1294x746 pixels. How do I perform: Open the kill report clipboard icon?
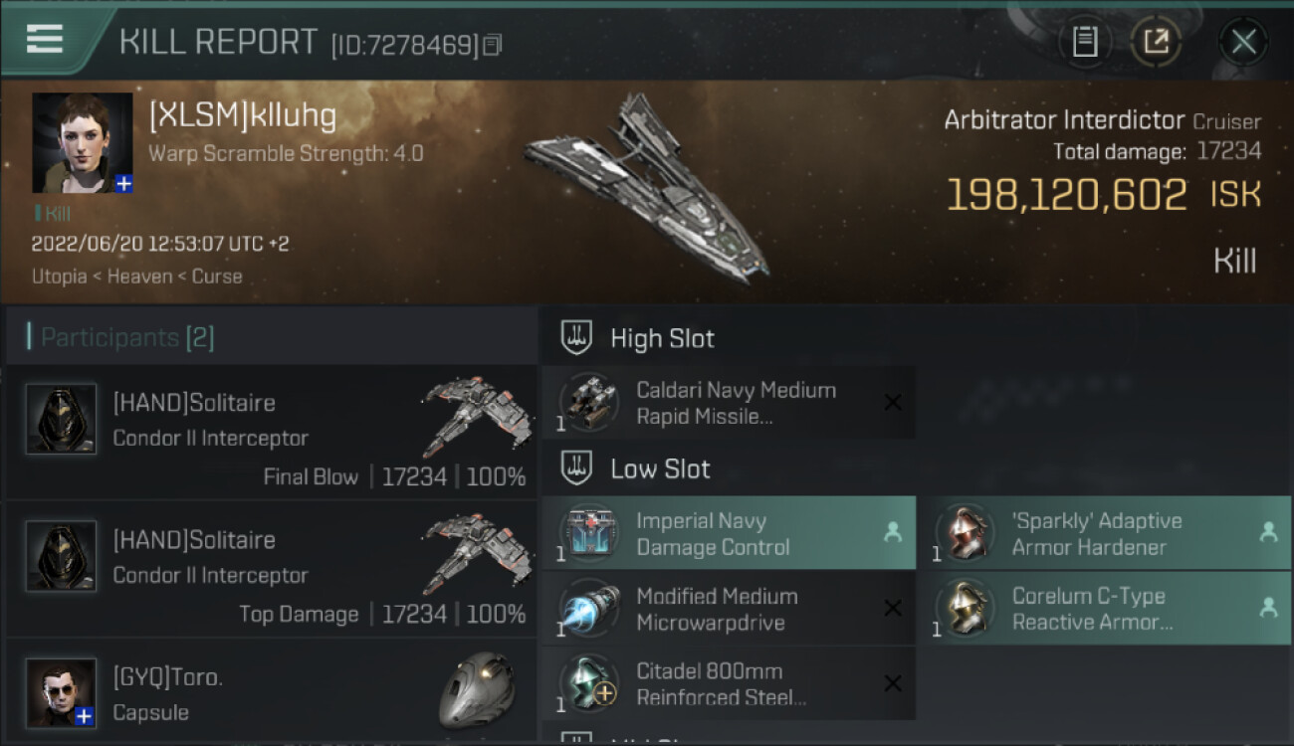pyautogui.click(x=1085, y=42)
